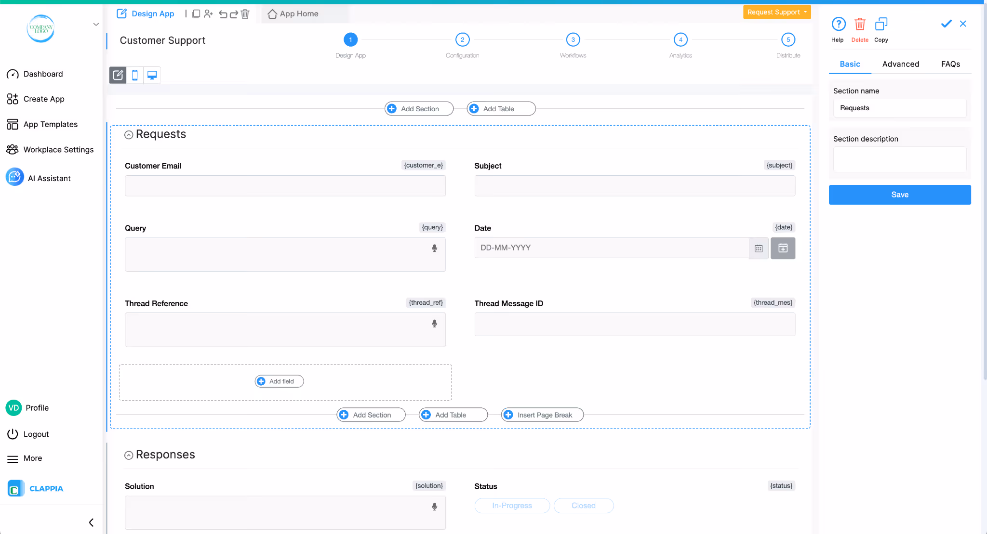Open the Request Support dropdown
The width and height of the screenshot is (987, 534).
pos(776,12)
